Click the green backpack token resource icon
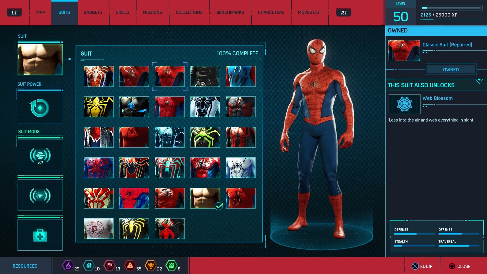Viewport: 487px width, 274px height. (171, 266)
